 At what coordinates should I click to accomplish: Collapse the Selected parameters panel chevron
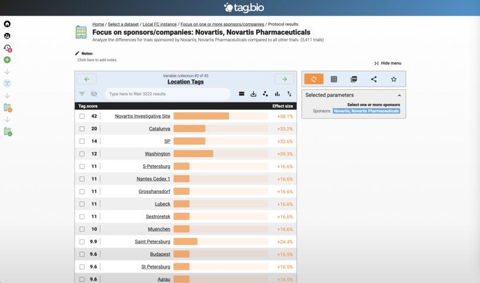[x=399, y=95]
